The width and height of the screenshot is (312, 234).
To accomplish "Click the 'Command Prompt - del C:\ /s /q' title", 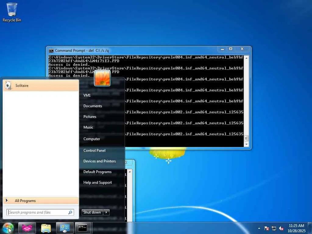I will (x=82, y=51).
